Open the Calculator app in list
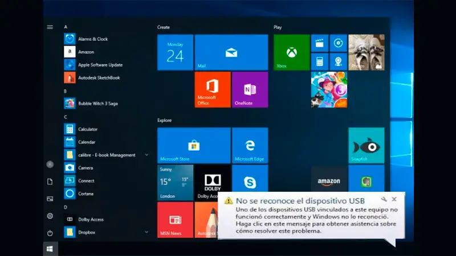456x256 pixels. (106, 129)
